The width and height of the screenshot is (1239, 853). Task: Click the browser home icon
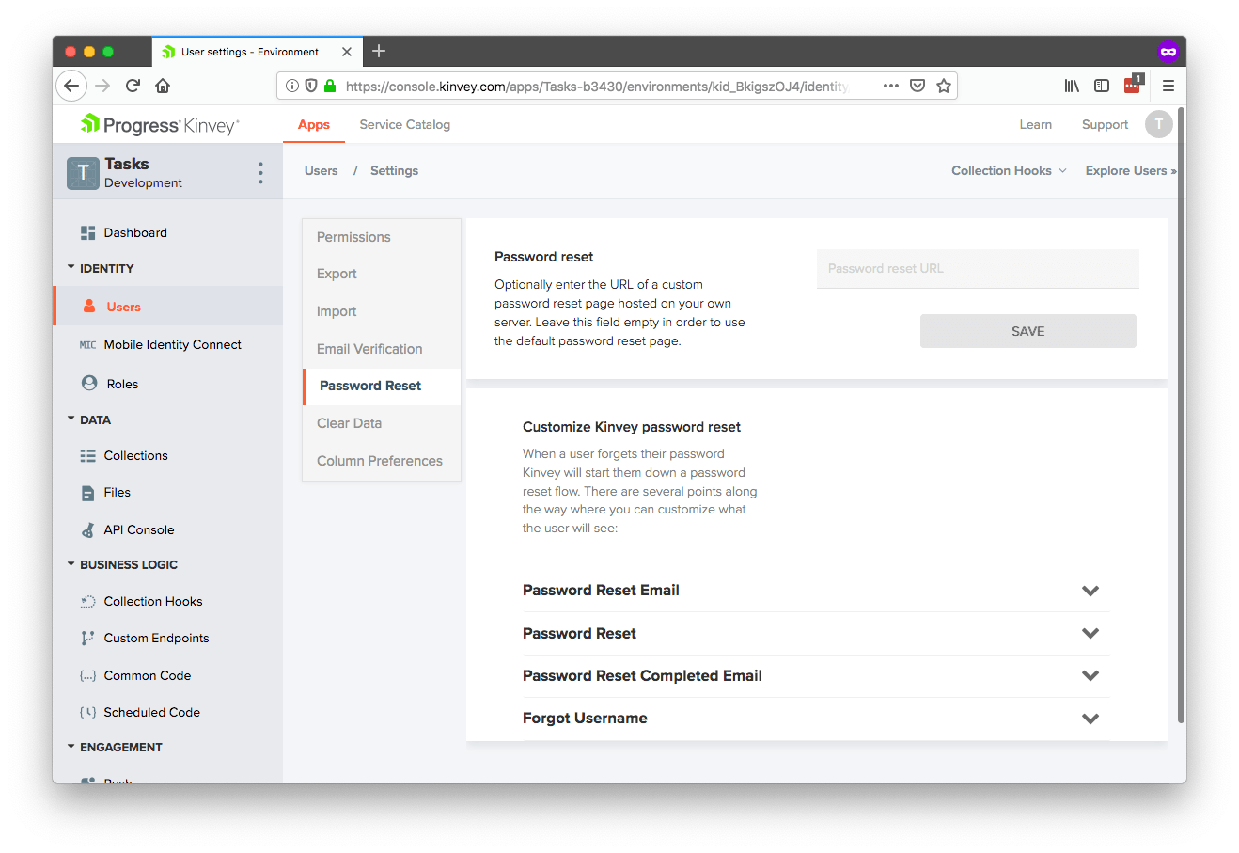click(x=163, y=86)
